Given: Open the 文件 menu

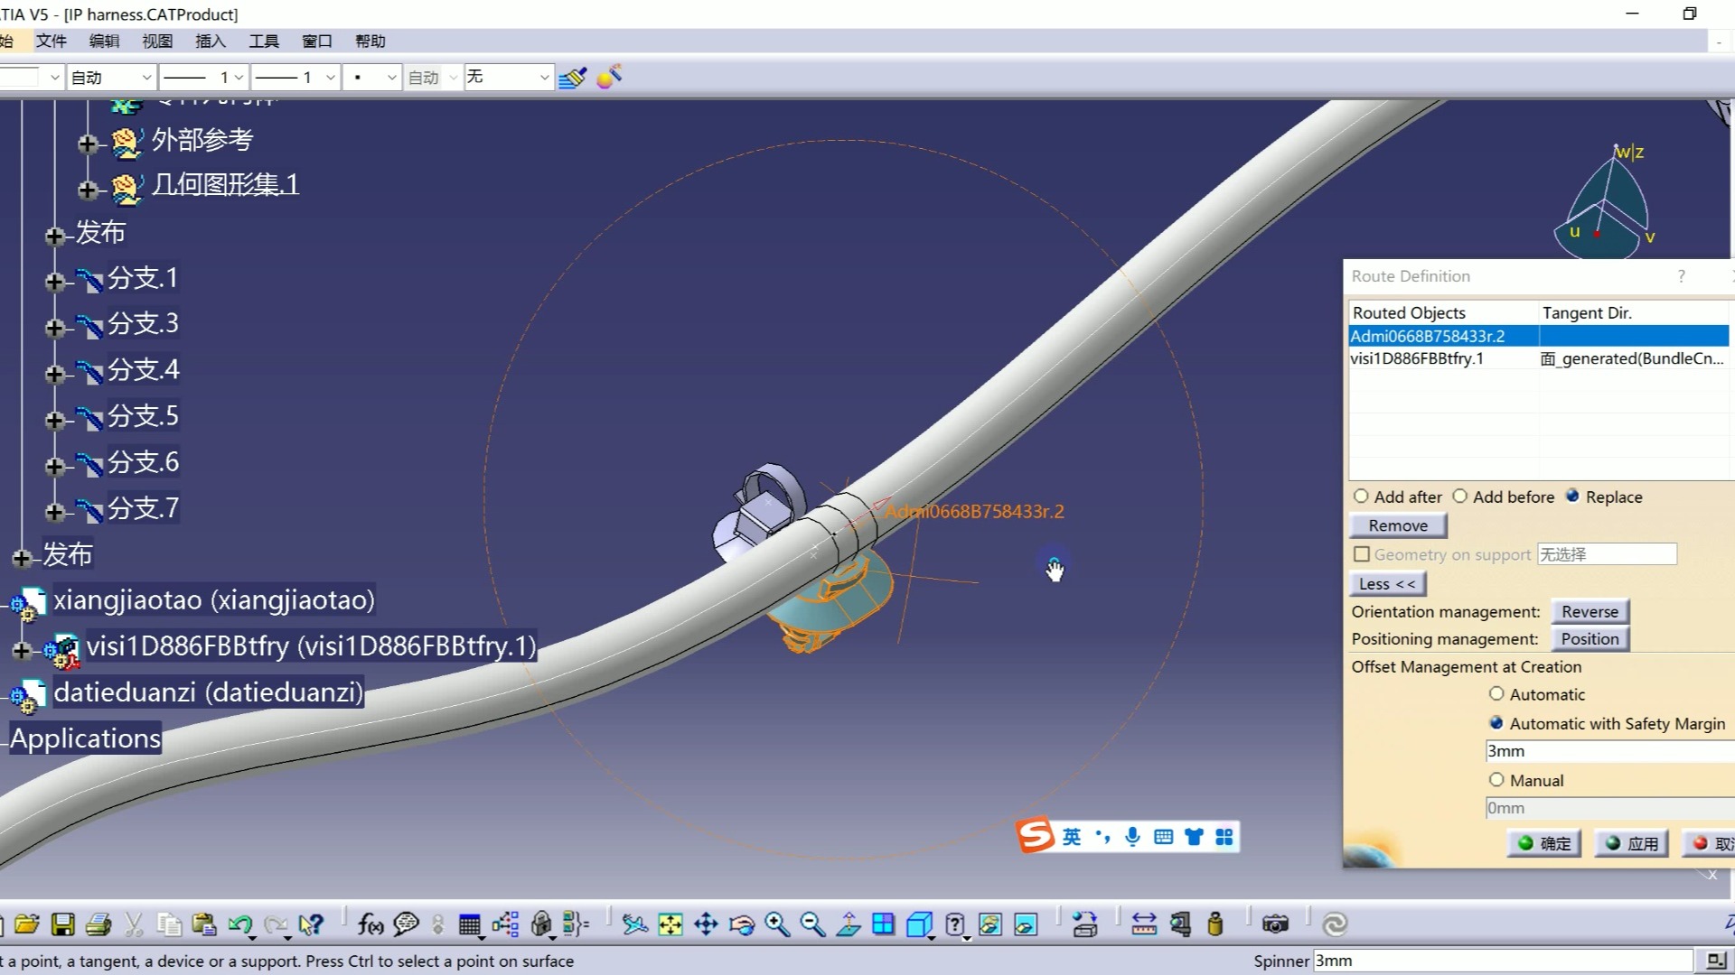Looking at the screenshot, I should [x=51, y=41].
